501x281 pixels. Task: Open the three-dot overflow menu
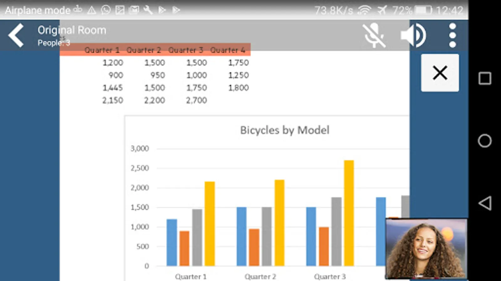click(452, 36)
